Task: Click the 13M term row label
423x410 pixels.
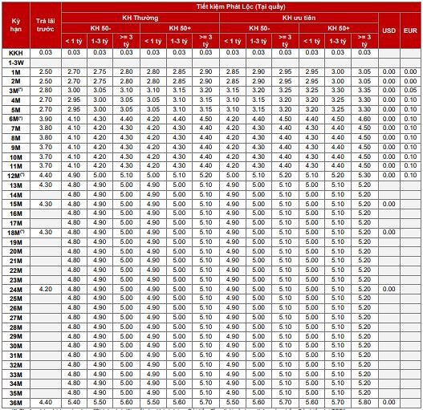Action: (16, 185)
